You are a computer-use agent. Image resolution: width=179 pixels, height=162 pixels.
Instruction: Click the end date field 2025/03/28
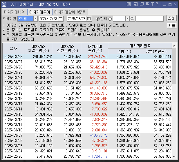(77, 19)
